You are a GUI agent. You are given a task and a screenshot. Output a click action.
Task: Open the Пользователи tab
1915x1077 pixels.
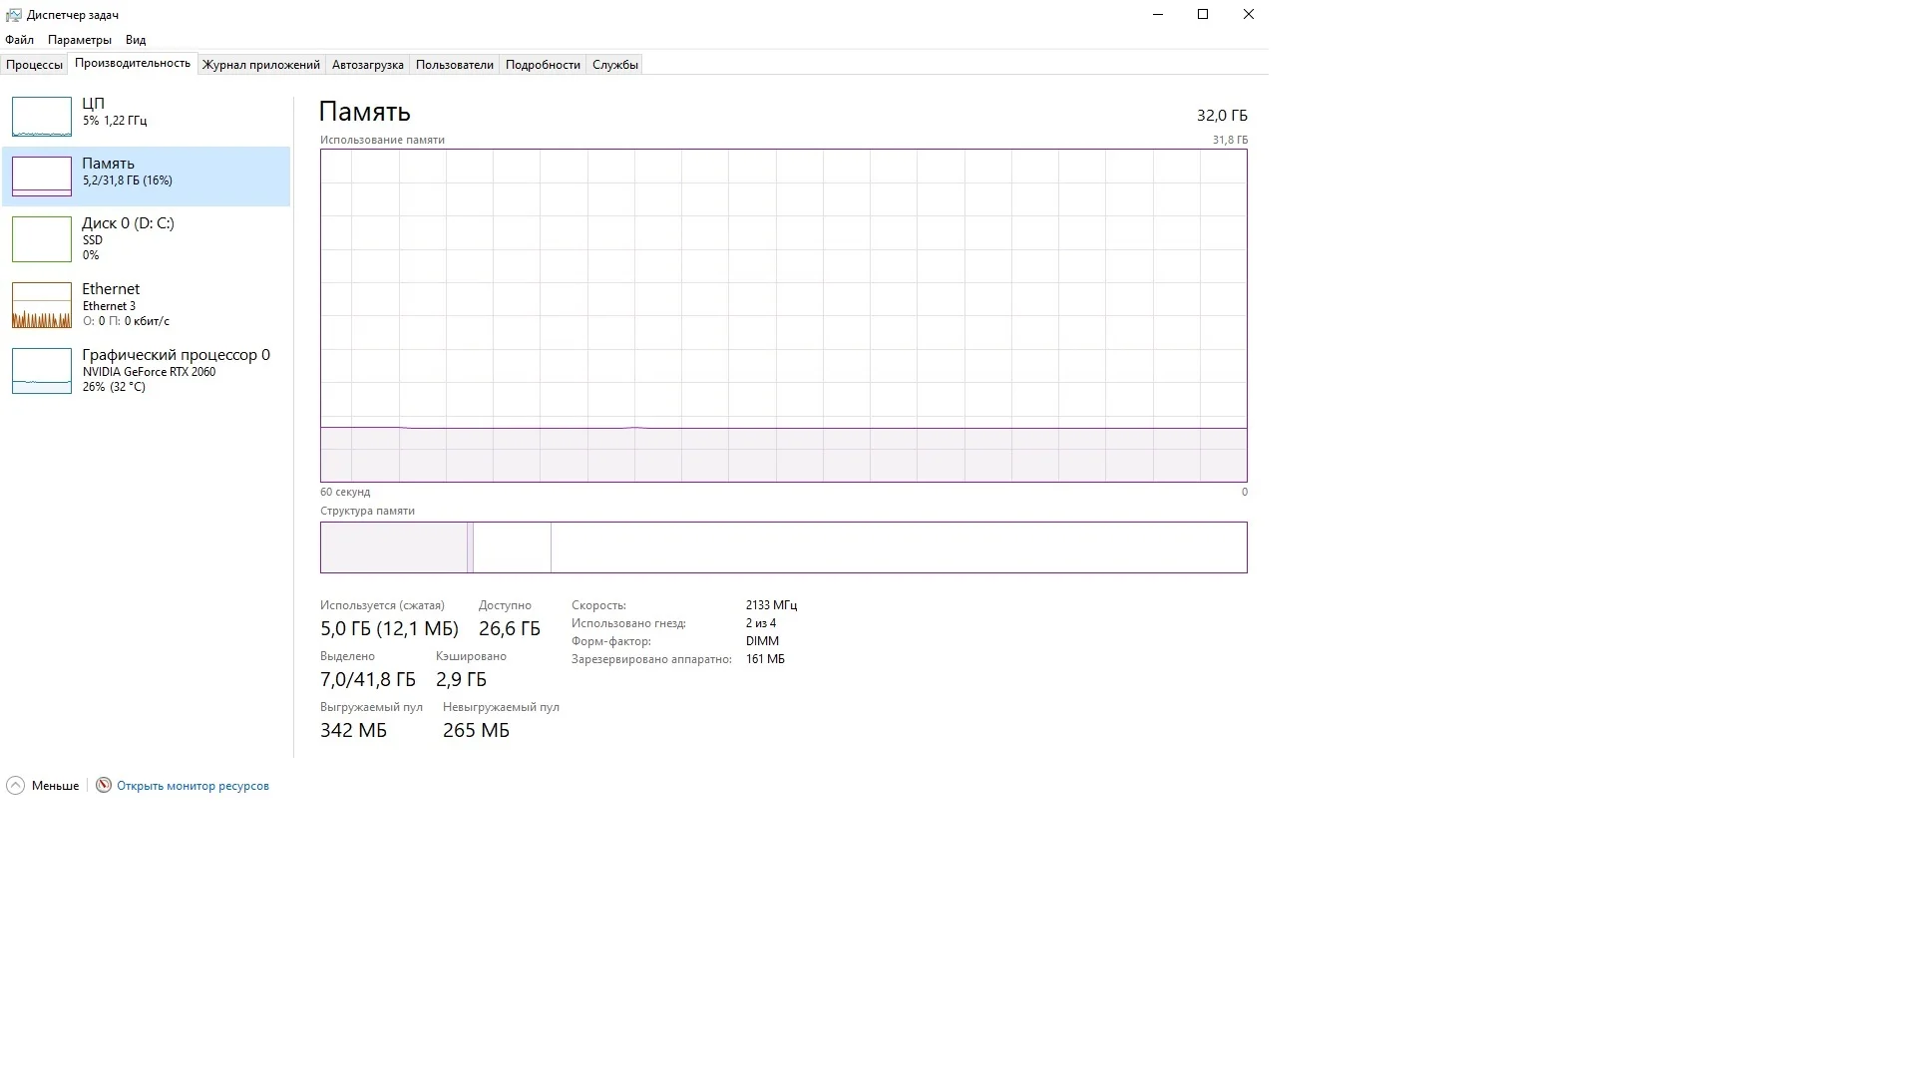point(454,65)
